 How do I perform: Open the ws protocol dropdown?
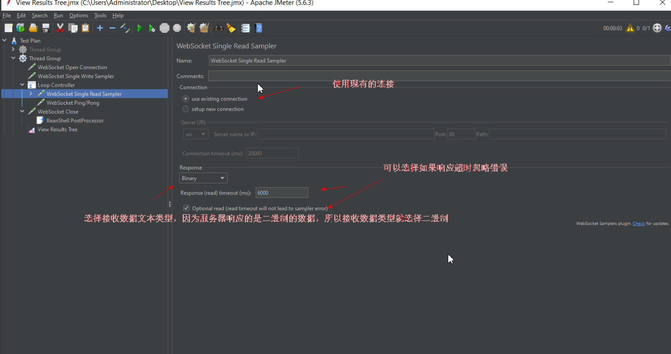click(x=196, y=134)
